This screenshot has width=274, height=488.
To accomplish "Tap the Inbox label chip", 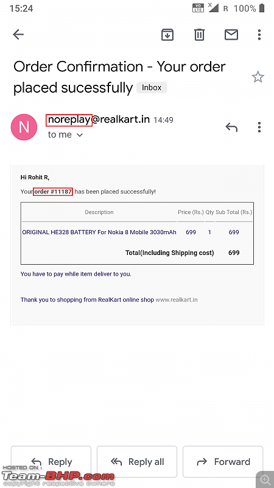I will (x=152, y=88).
